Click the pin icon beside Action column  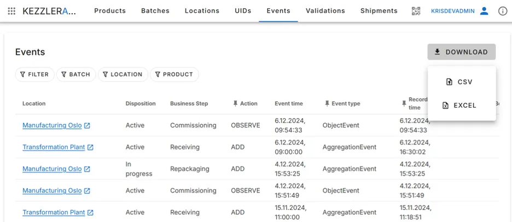coord(235,103)
